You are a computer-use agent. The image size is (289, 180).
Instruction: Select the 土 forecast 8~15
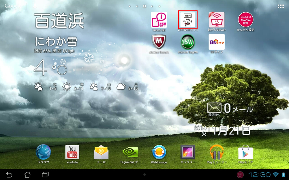tap(127, 87)
